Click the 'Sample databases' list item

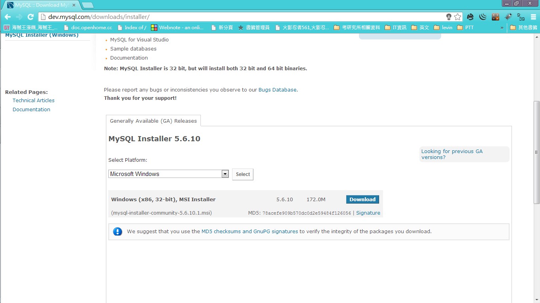133,49
